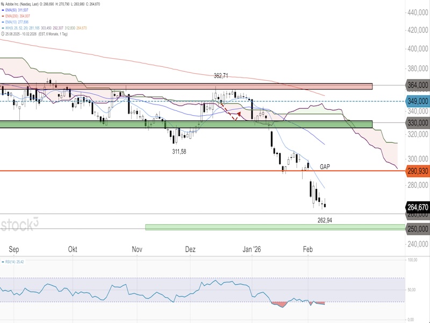Click the current price tag 264,670
Image resolution: width=430 pixels, height=323 pixels.
point(418,206)
